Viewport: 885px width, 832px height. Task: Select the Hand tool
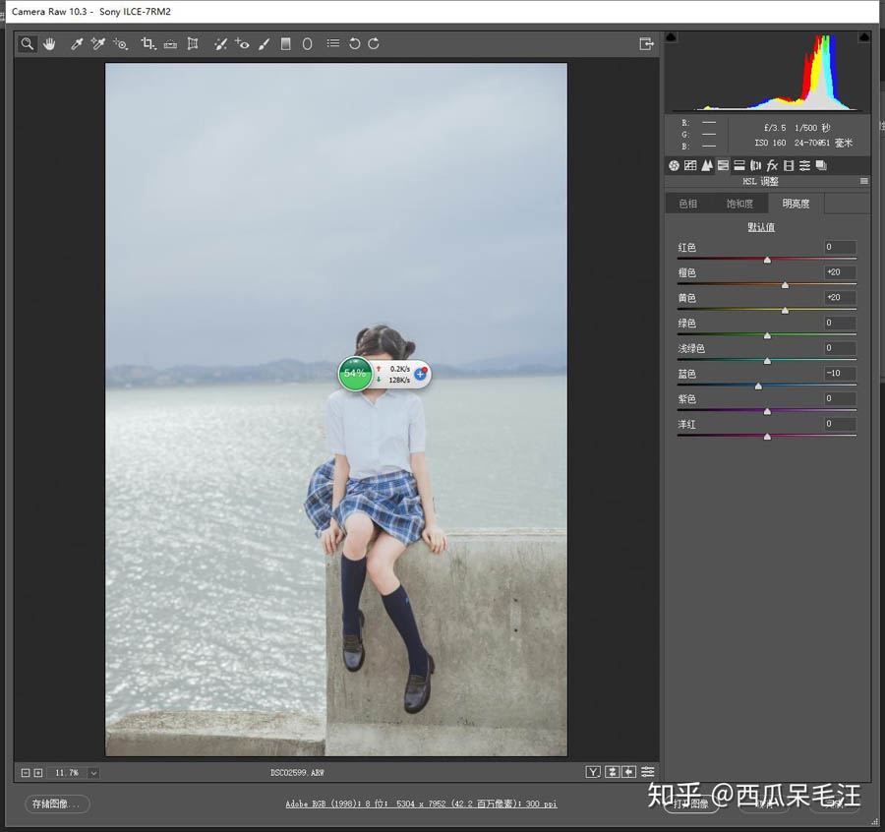click(49, 43)
